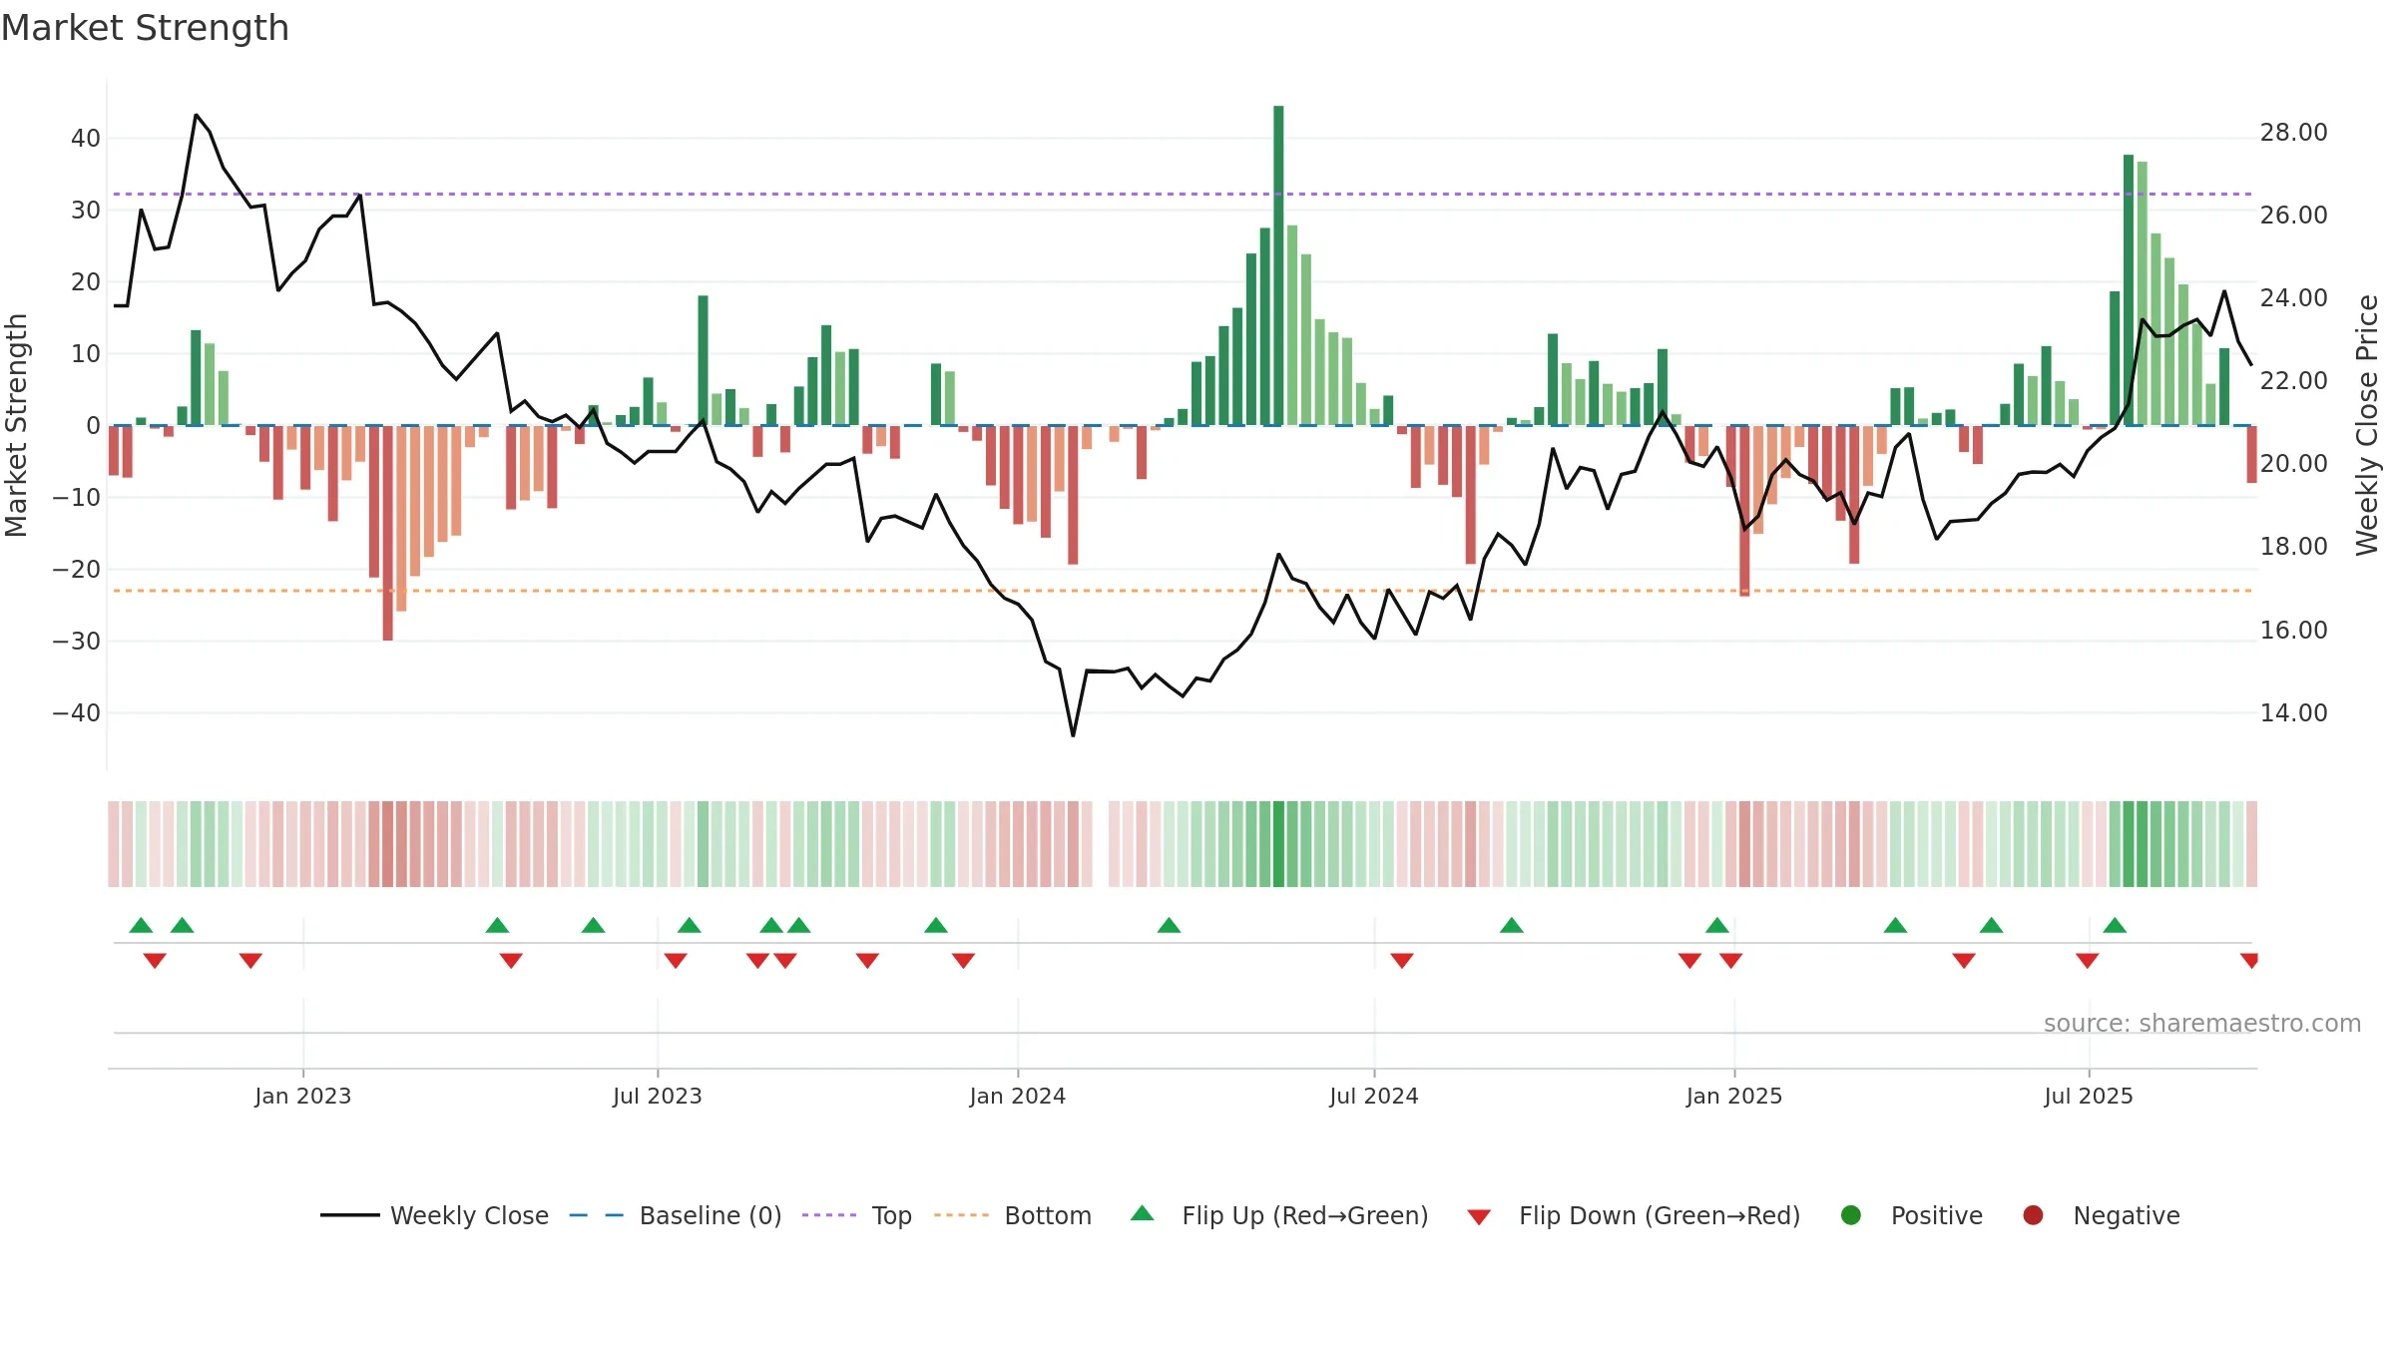This screenshot has height=1347, width=2395.
Task: Click the orange dotted Bottom threshold line
Action: (x=1183, y=591)
